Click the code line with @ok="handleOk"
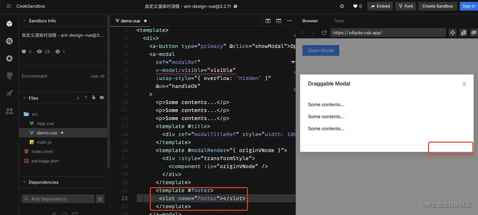 pyautogui.click(x=178, y=86)
